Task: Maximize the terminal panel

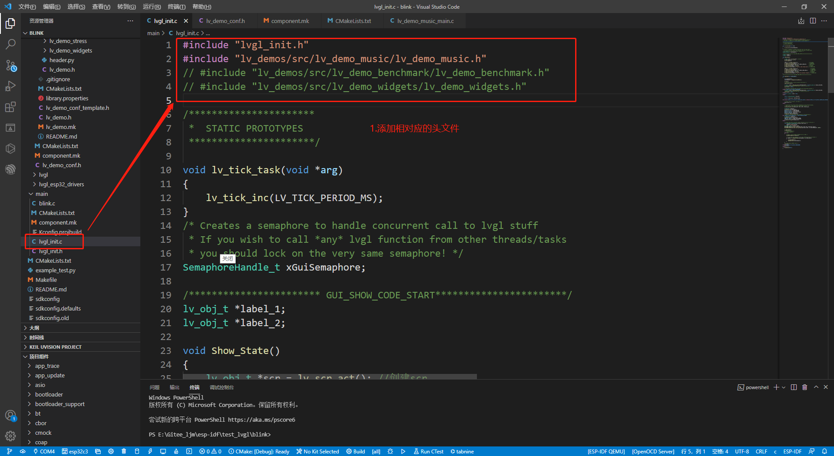Action: coord(816,387)
